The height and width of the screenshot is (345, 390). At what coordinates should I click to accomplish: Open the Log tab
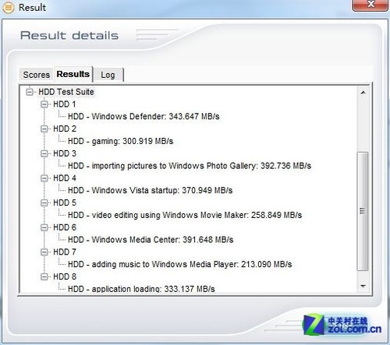pyautogui.click(x=108, y=75)
